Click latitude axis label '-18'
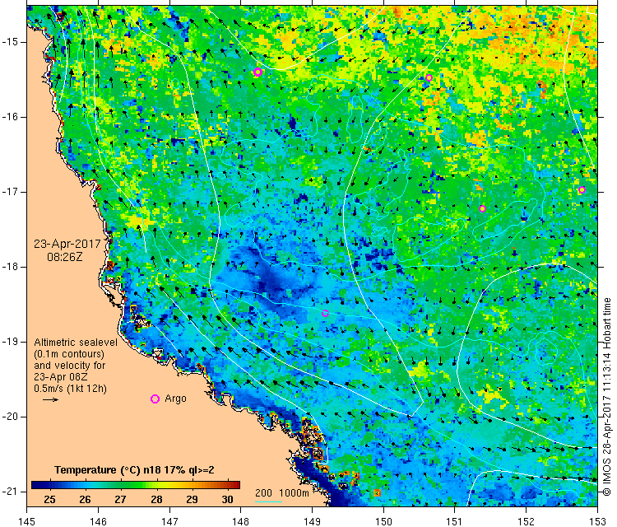617x527 pixels. [x=10, y=267]
